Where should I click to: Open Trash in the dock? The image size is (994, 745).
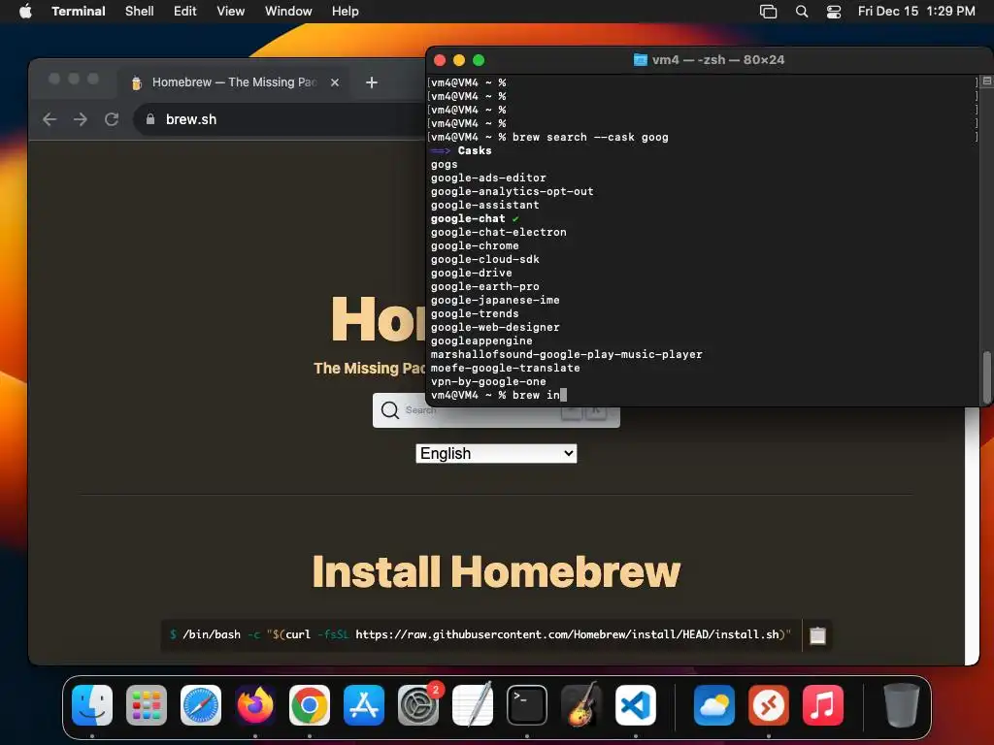(x=901, y=705)
